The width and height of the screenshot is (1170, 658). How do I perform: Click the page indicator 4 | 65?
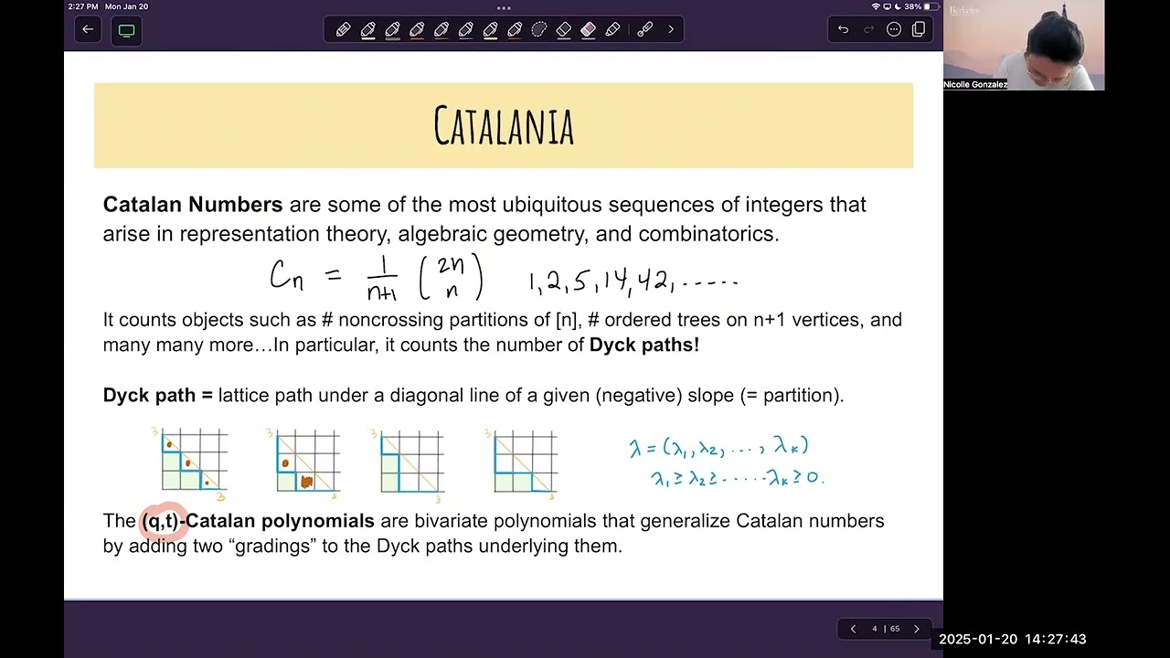click(885, 629)
